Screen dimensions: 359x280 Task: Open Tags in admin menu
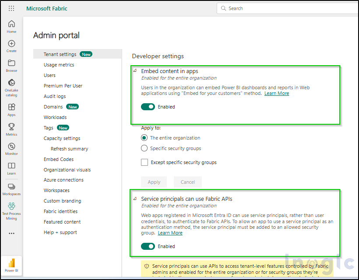48,128
